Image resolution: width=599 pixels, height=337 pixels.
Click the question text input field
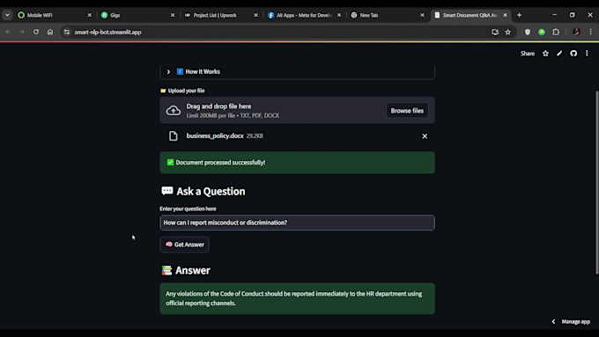297,223
